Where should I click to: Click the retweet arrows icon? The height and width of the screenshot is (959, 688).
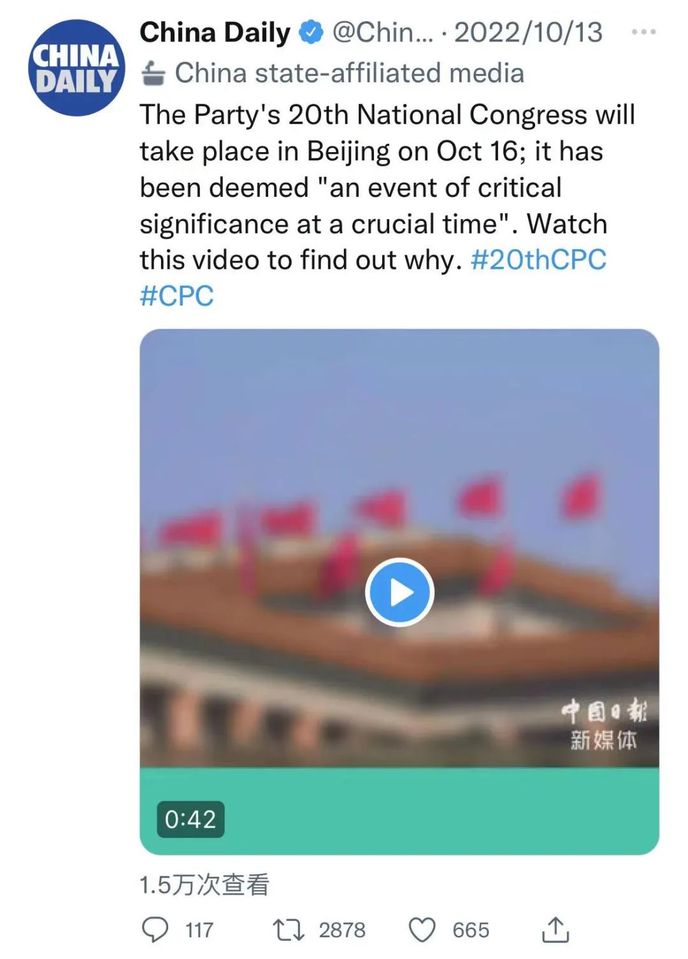[x=289, y=930]
